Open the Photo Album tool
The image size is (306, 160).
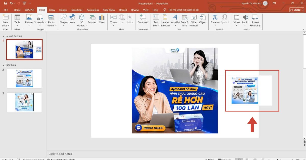pos(51,20)
